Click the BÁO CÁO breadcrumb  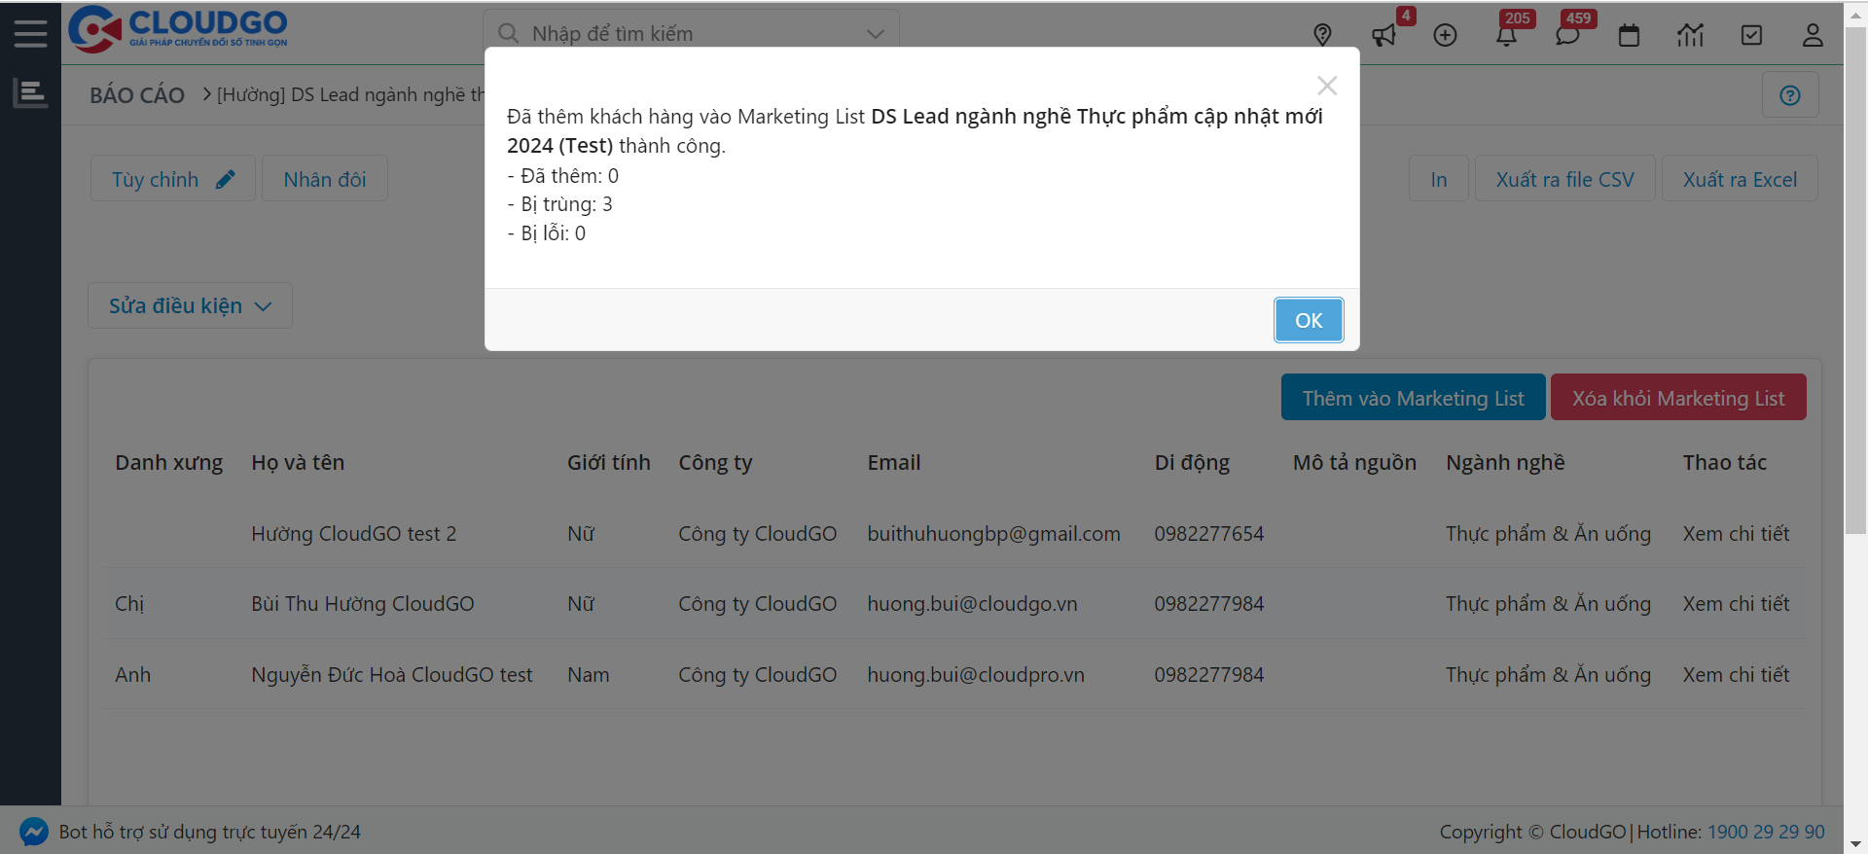click(x=137, y=95)
